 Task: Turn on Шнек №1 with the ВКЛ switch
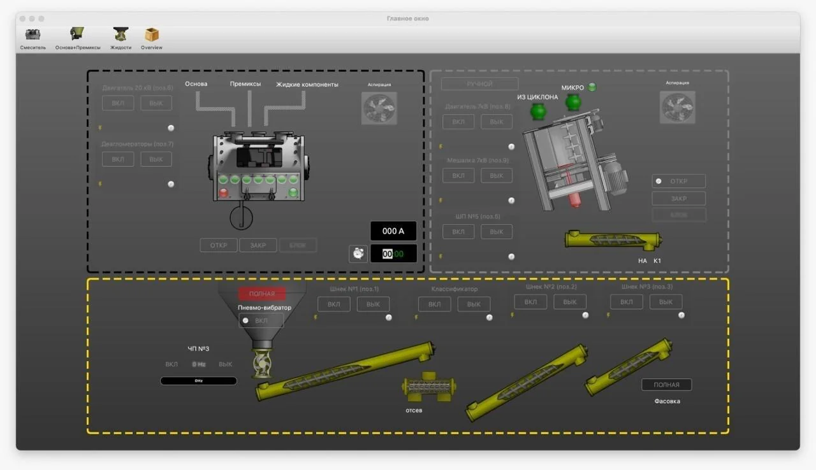(x=334, y=304)
